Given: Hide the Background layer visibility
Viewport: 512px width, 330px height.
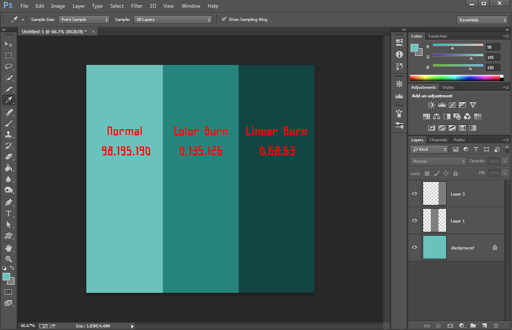Looking at the screenshot, I should pyautogui.click(x=414, y=248).
